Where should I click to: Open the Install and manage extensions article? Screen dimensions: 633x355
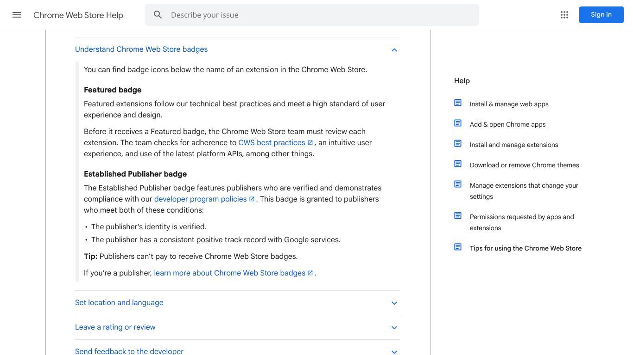[514, 145]
